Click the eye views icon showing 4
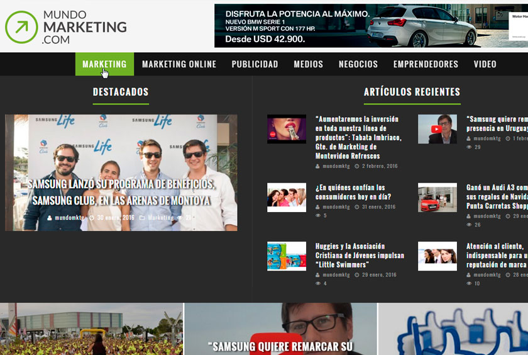Screen dimensions: 528x355 tap(318, 283)
